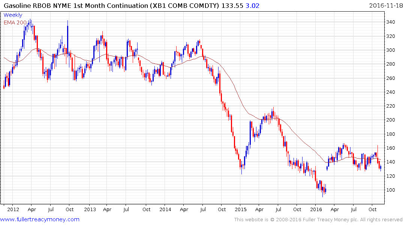Click the 180 price axis label
Viewport: 403px width, 225px height.
point(391,134)
